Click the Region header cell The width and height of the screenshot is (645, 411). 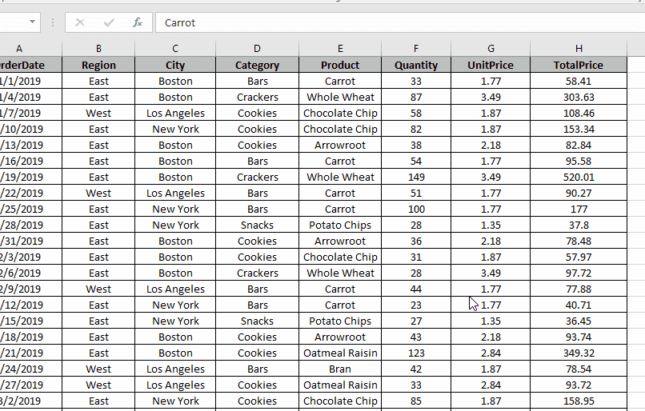98,65
